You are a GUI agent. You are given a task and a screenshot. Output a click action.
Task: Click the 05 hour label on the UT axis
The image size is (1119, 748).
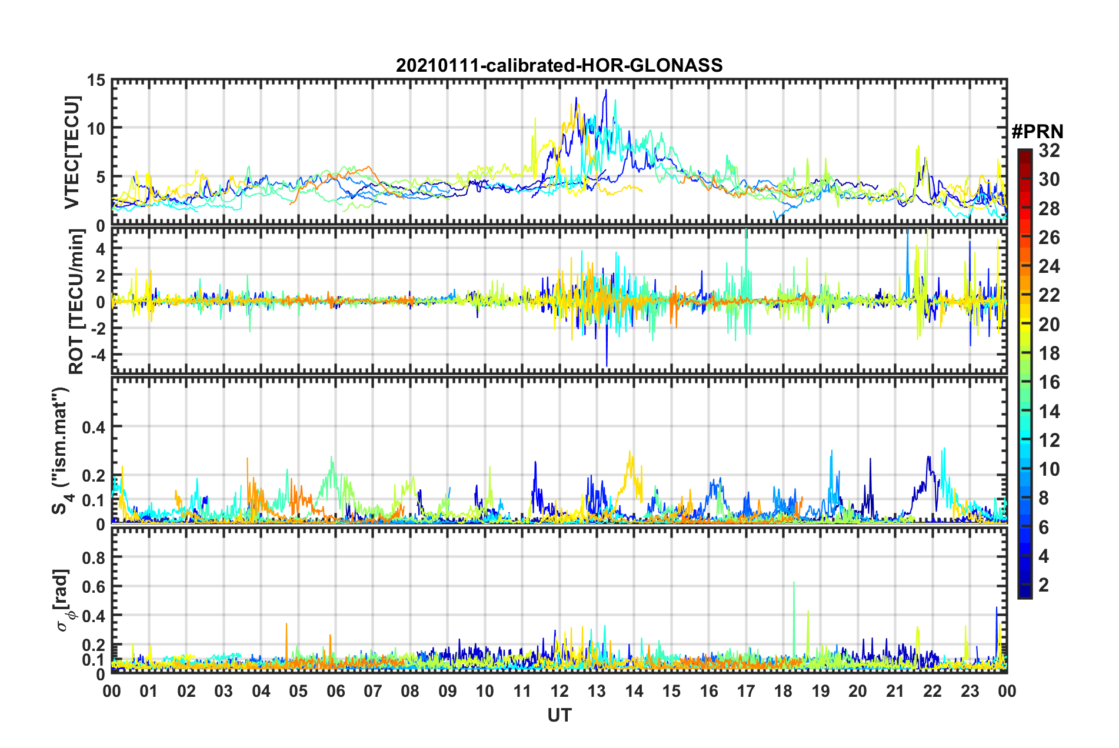298,691
